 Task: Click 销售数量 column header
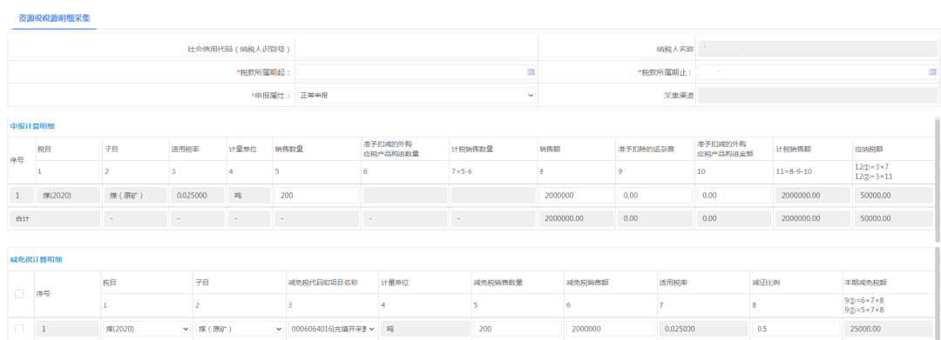[x=288, y=149]
